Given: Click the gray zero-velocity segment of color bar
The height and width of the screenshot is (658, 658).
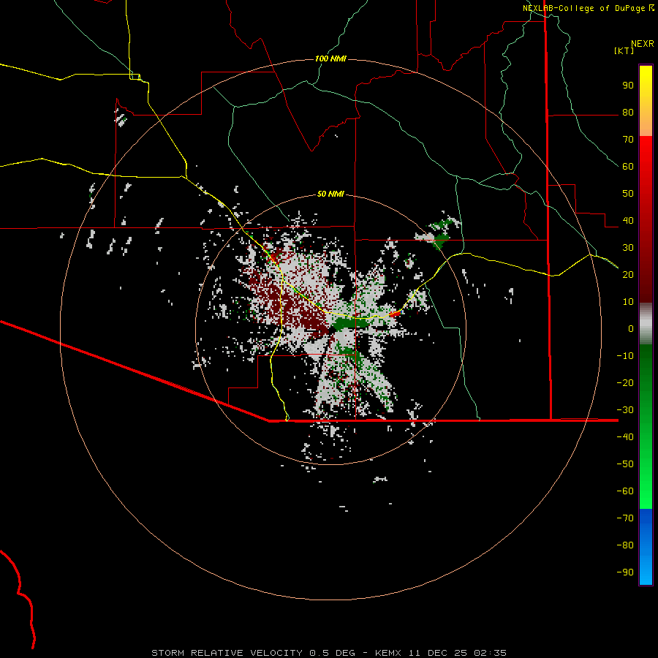Looking at the screenshot, I should (646, 324).
